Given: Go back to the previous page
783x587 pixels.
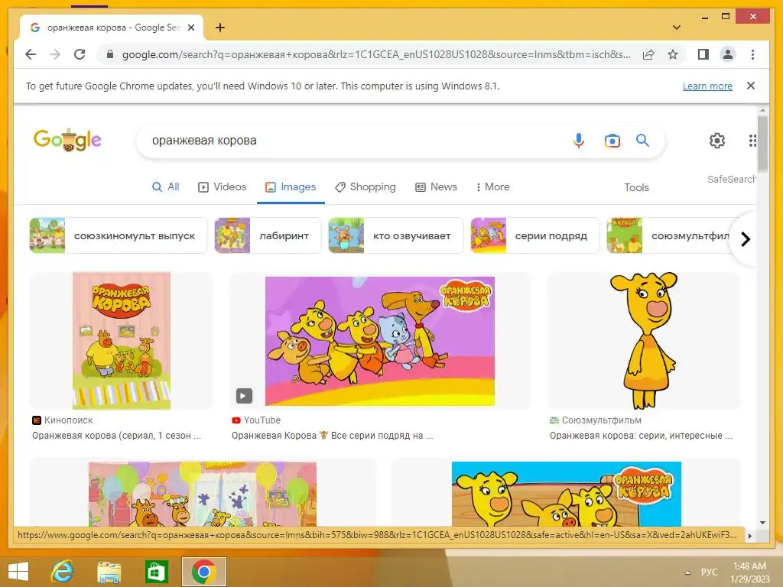Looking at the screenshot, I should click(x=31, y=54).
